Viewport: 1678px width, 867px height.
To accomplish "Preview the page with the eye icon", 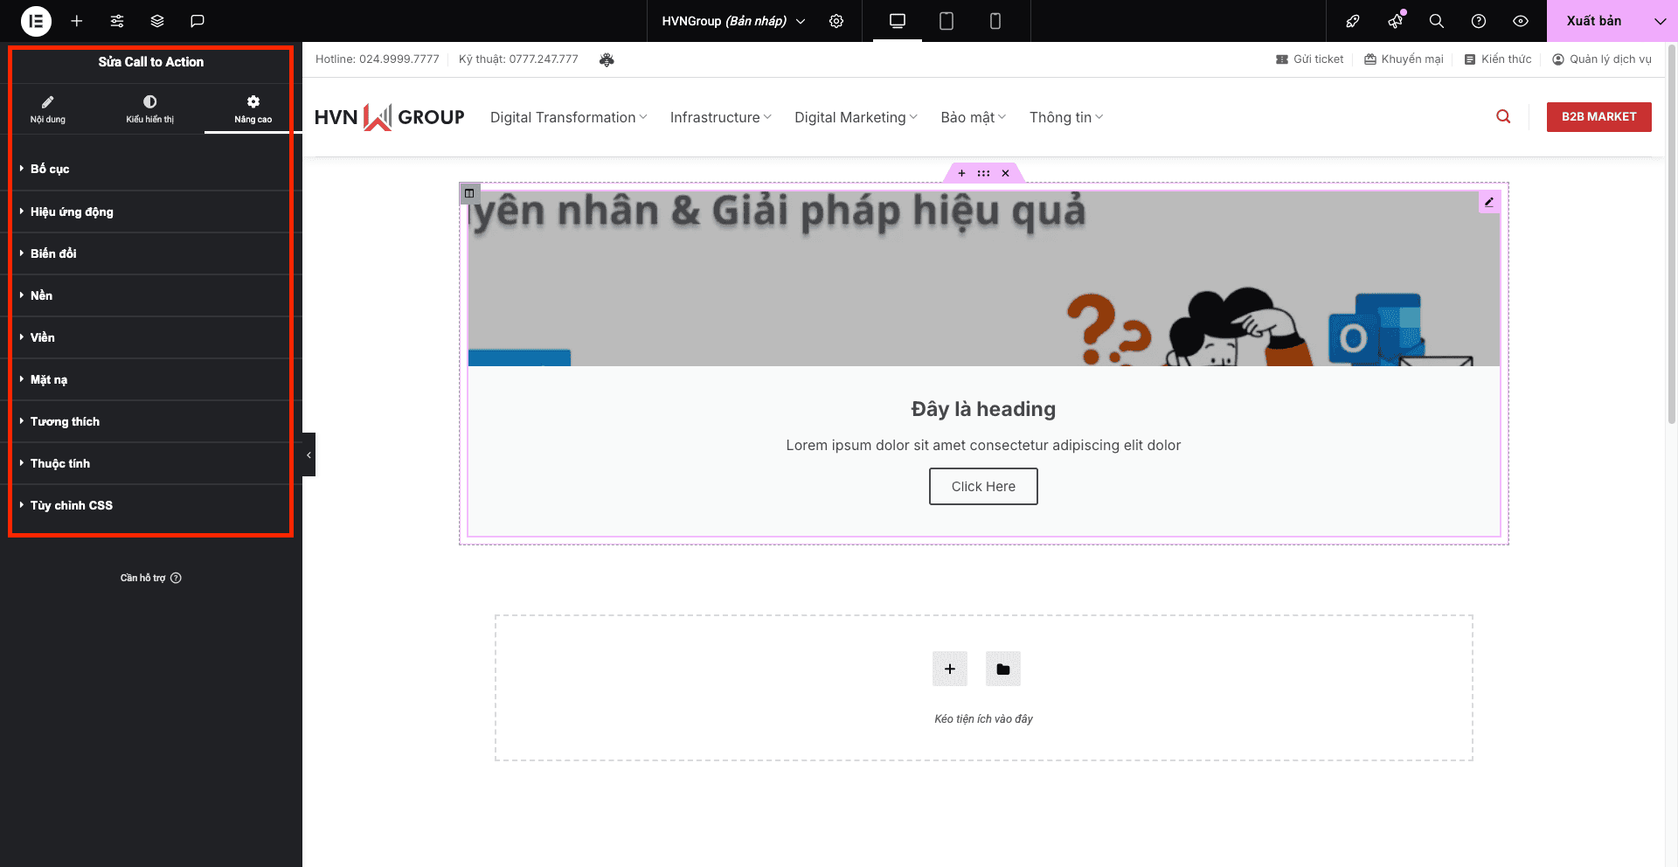I will pos(1520,21).
